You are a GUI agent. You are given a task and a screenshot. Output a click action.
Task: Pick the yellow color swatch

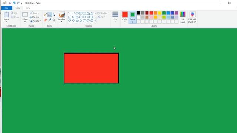pos(160,13)
